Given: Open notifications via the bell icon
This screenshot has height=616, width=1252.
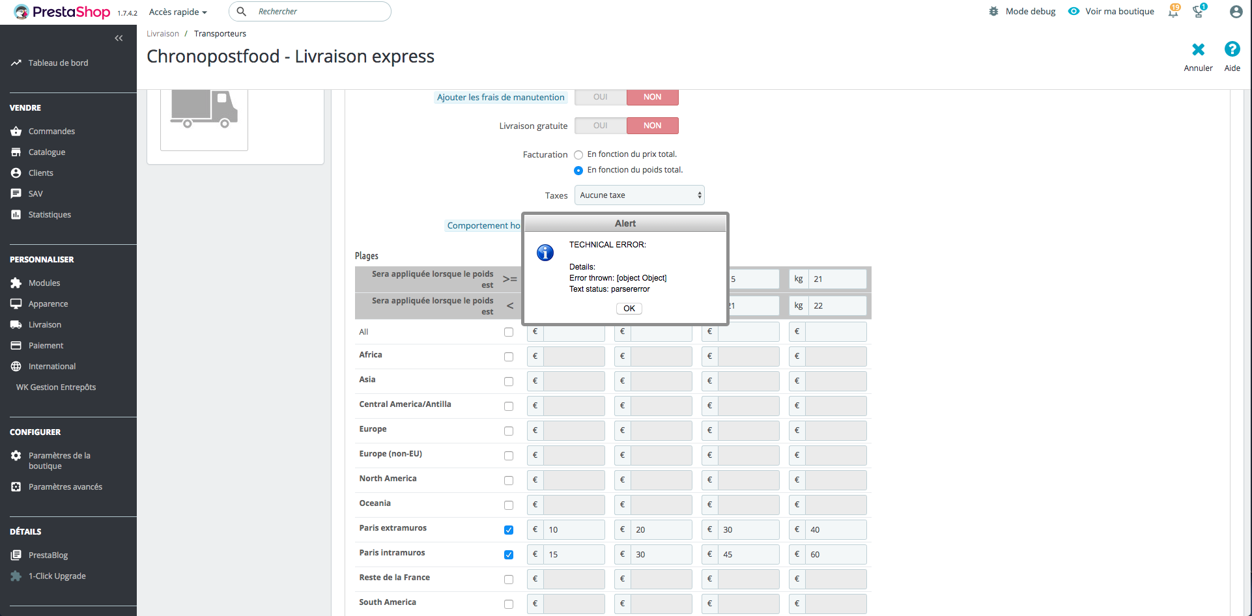Looking at the screenshot, I should pyautogui.click(x=1173, y=12).
